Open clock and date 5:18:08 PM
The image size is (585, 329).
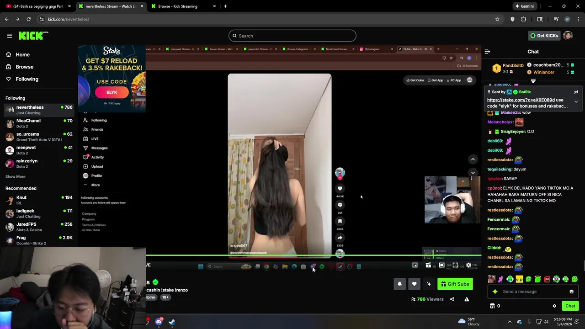tap(562, 322)
